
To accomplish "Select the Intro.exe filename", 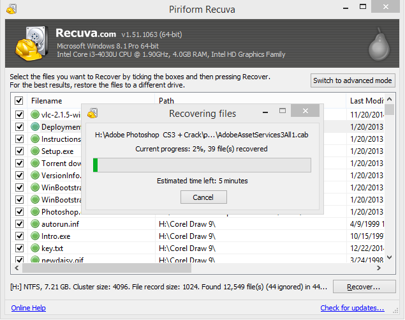I will 55,236.
